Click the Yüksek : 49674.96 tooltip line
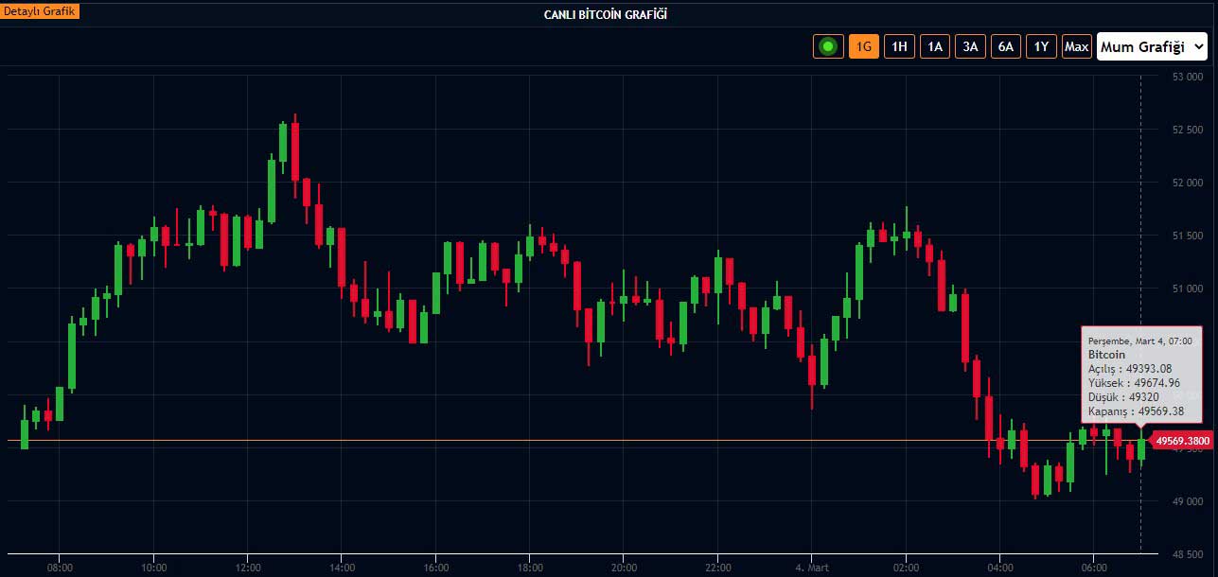Screen dimensions: 1218x577 [1134, 383]
